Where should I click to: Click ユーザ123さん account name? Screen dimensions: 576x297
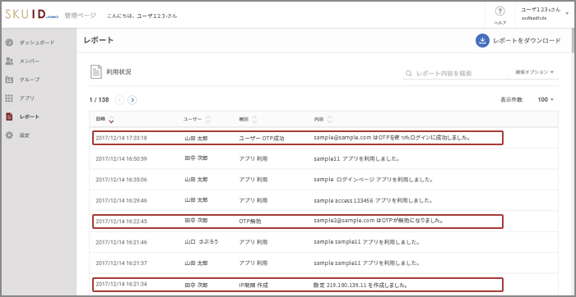[541, 10]
